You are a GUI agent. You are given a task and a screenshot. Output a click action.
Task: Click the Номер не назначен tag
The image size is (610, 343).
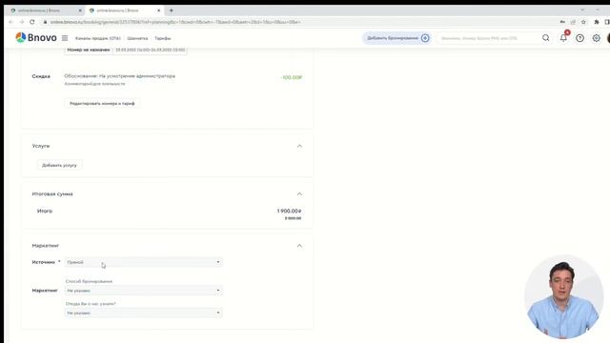89,50
